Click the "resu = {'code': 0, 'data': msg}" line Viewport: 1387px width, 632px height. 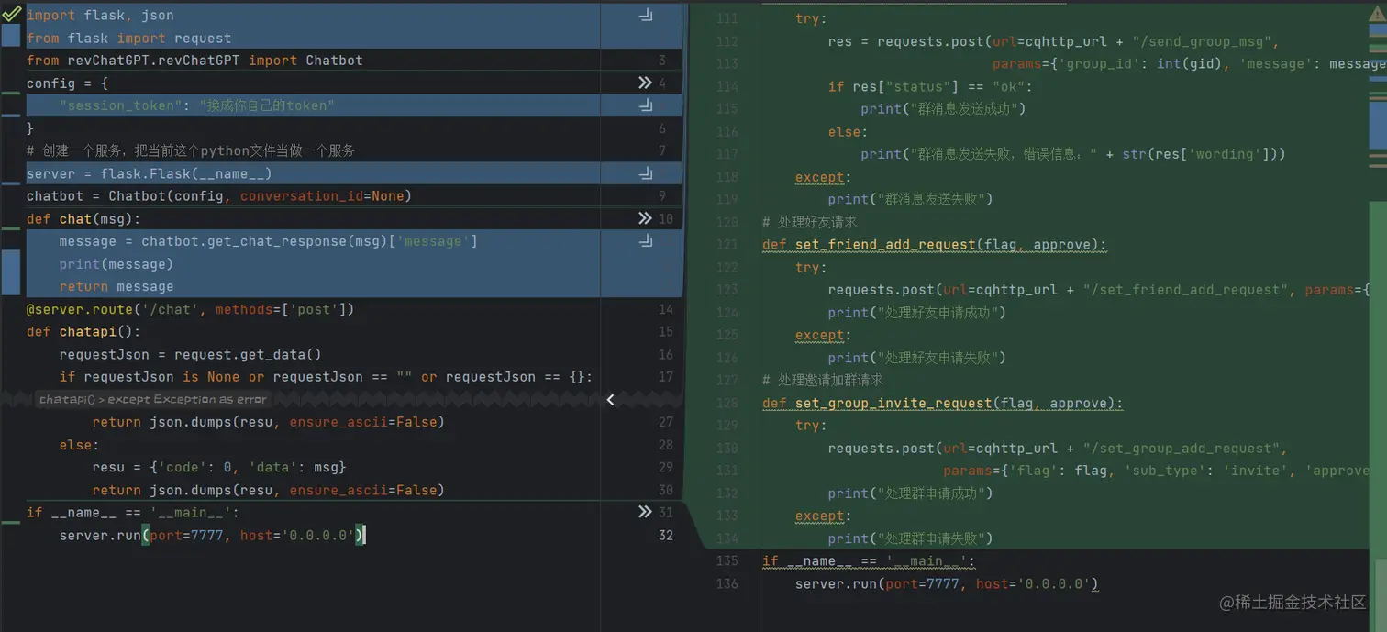pyautogui.click(x=219, y=467)
